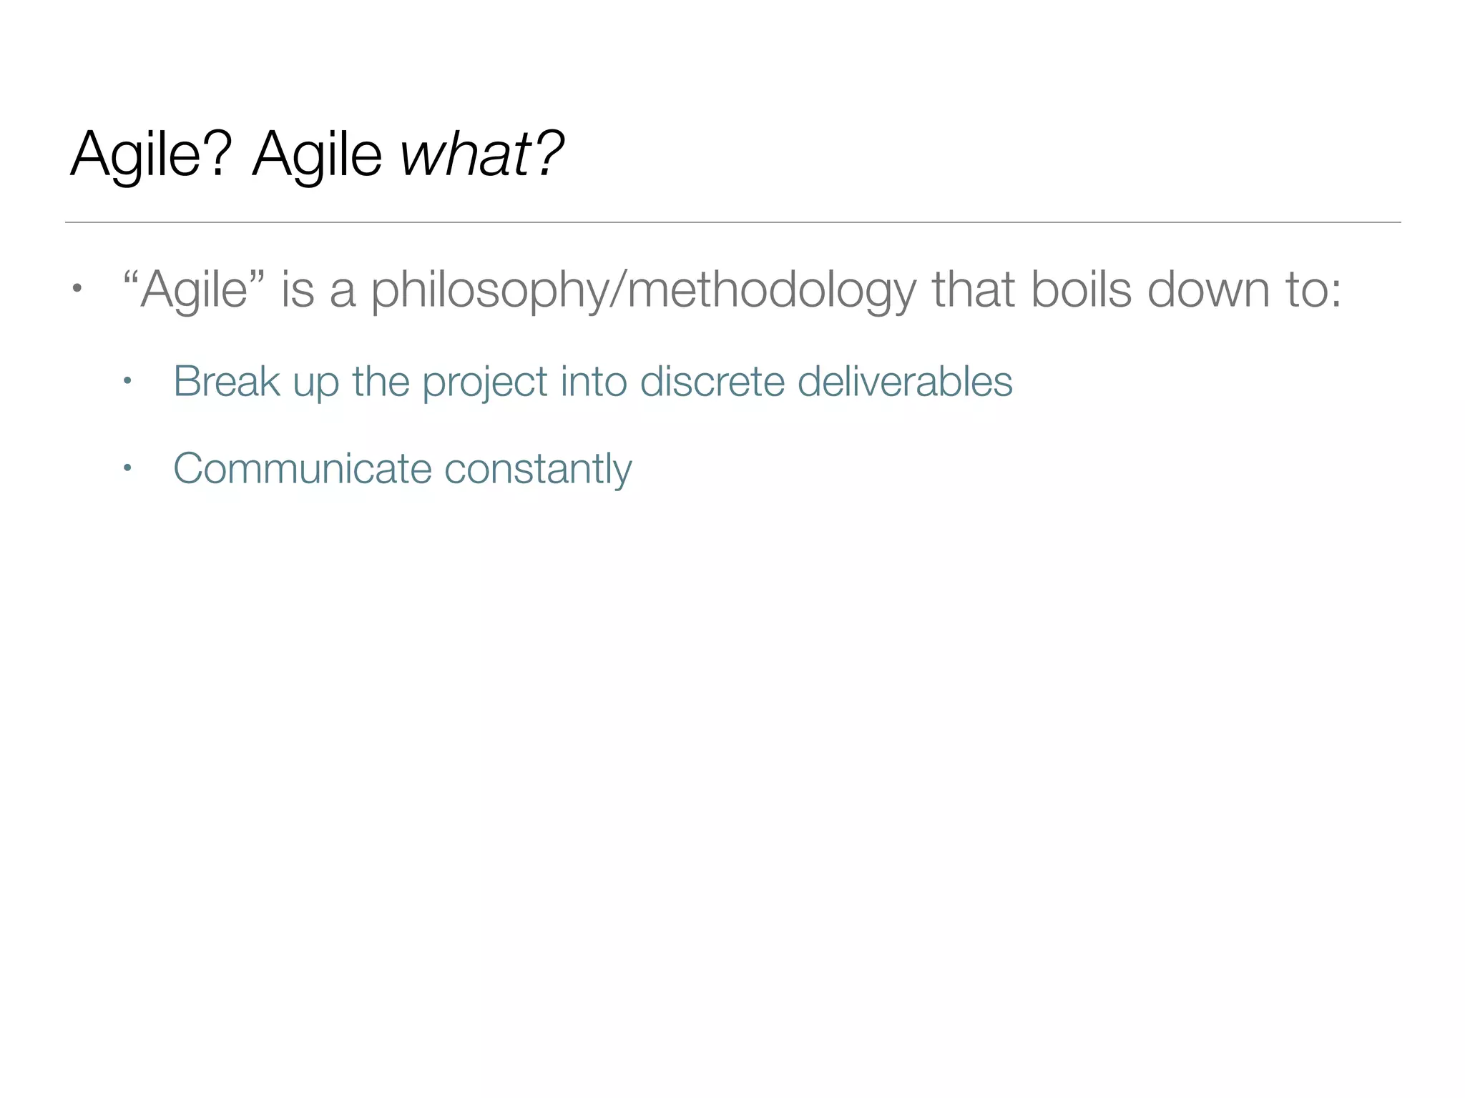
Task: Click the word "Break" in first sub-bullet
Action: click(x=226, y=381)
